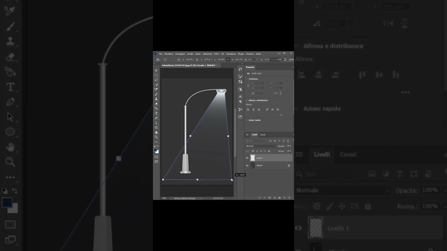Hide the Livello 1 layer

[247, 158]
